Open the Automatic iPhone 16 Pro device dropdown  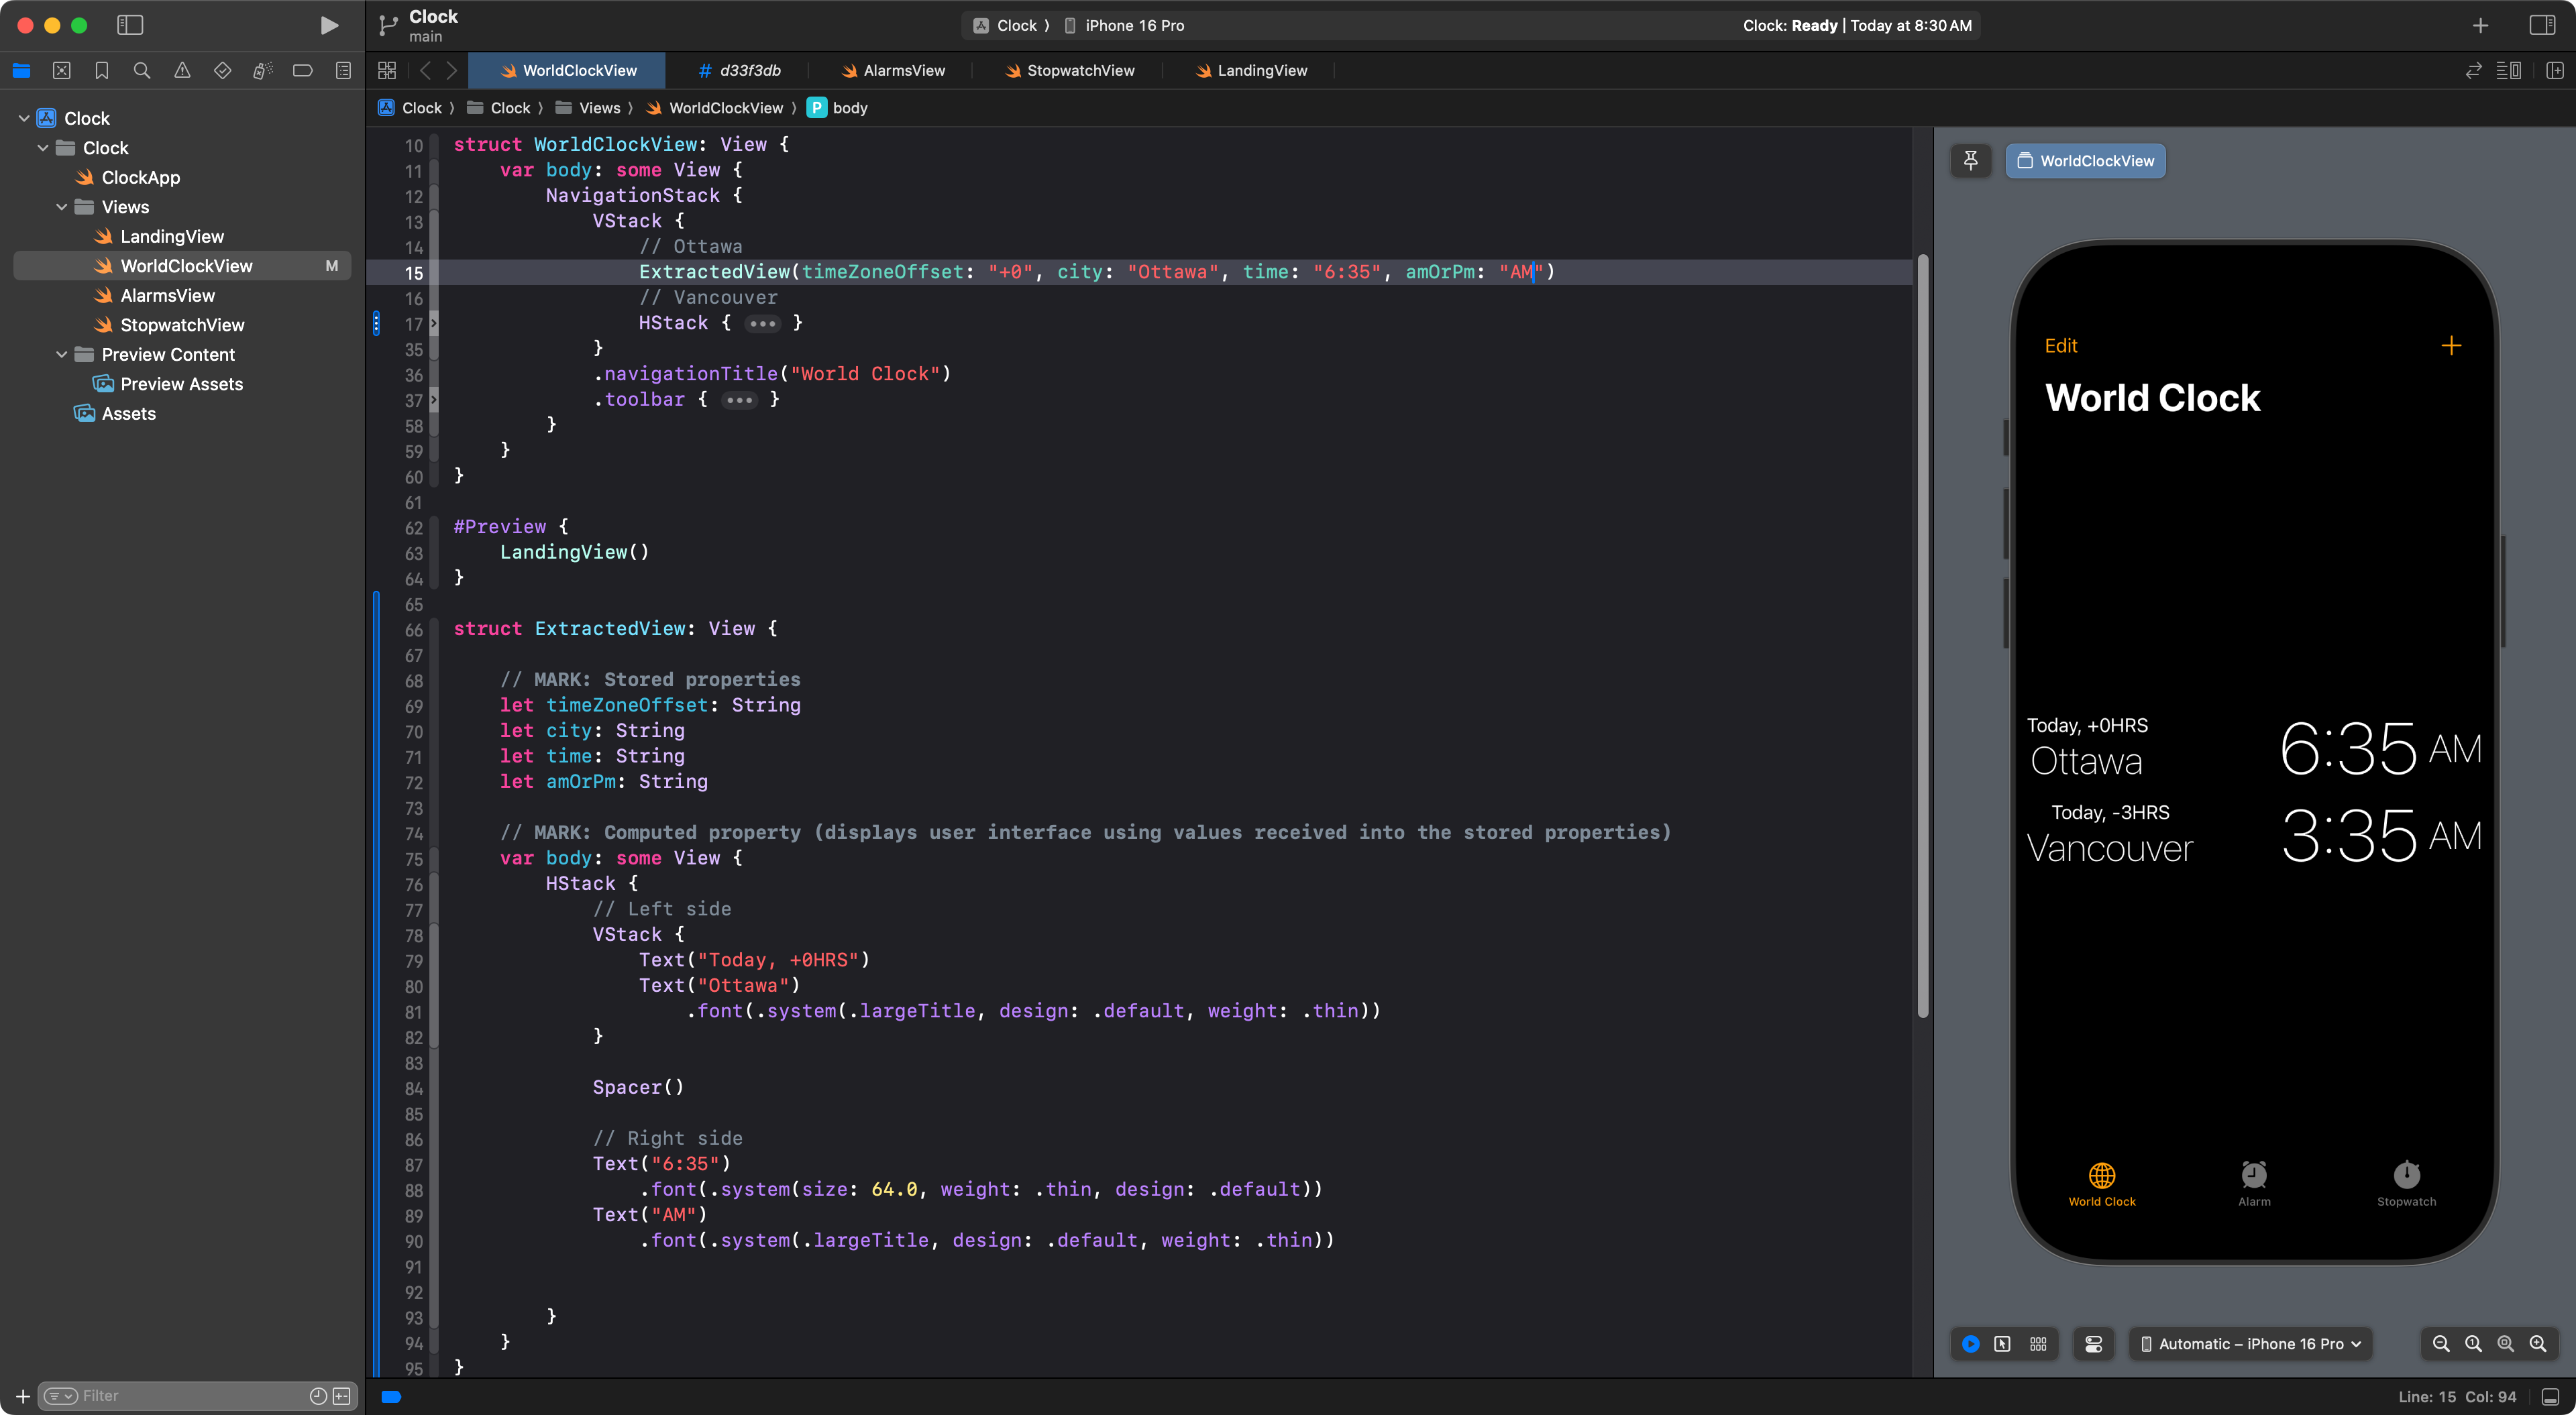2250,1344
